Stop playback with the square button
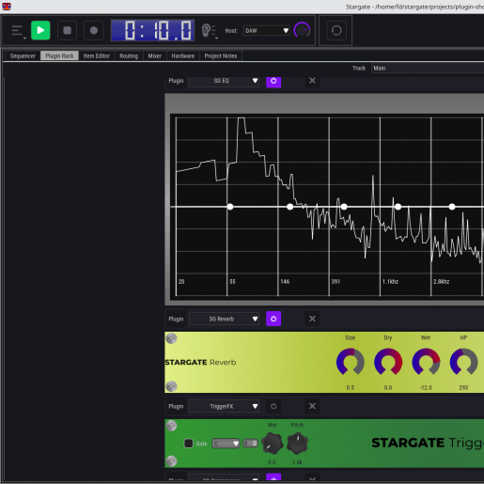484x484 pixels. pyautogui.click(x=67, y=30)
